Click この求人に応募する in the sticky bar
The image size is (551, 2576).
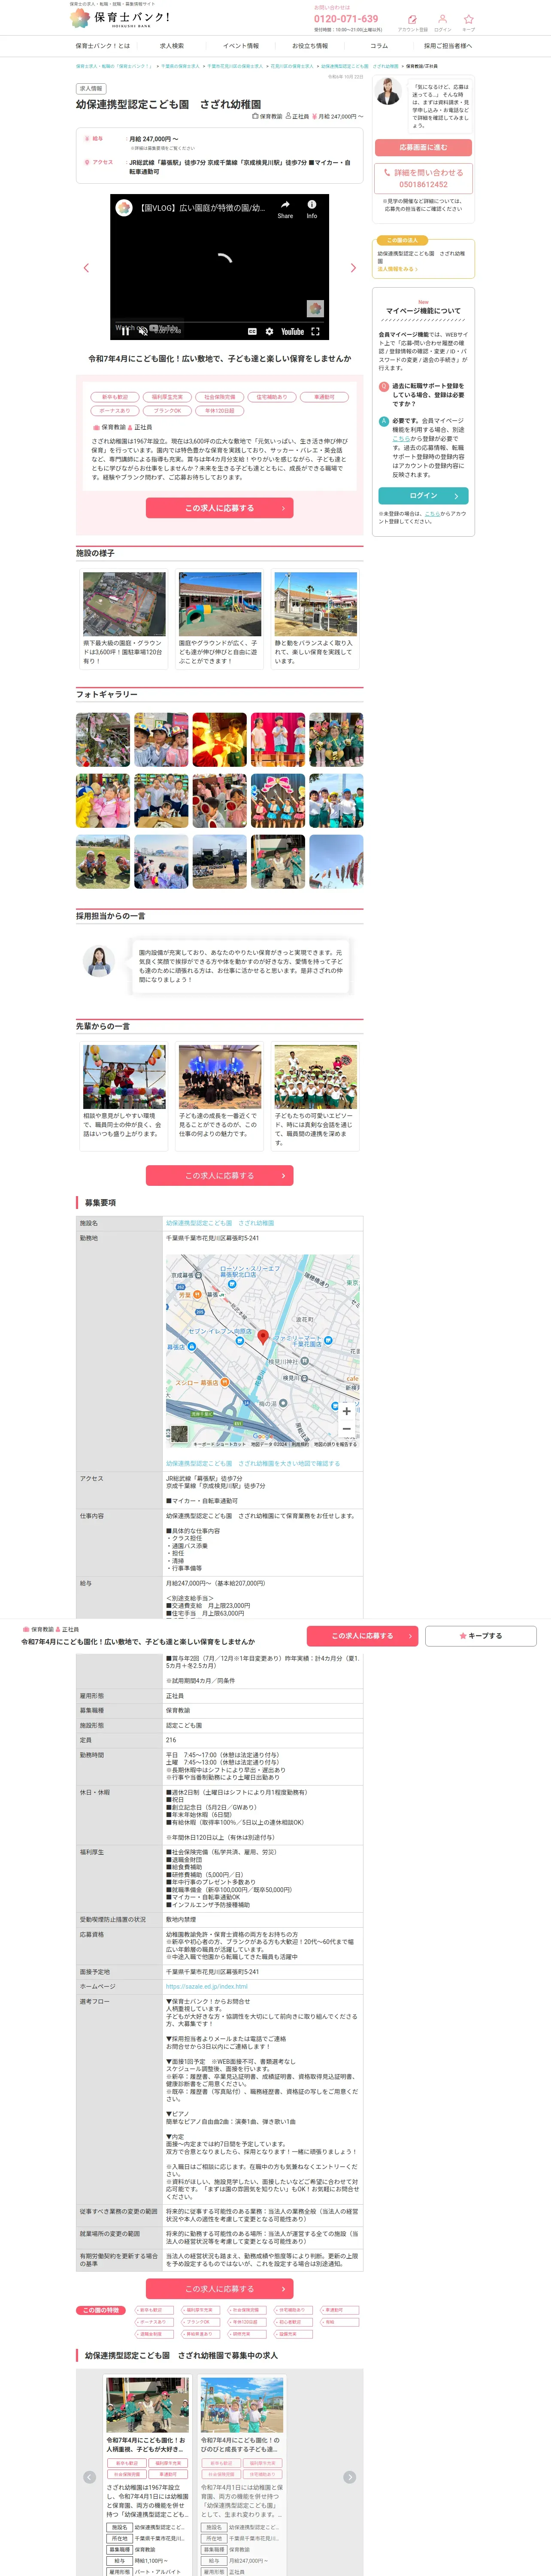pos(363,1636)
